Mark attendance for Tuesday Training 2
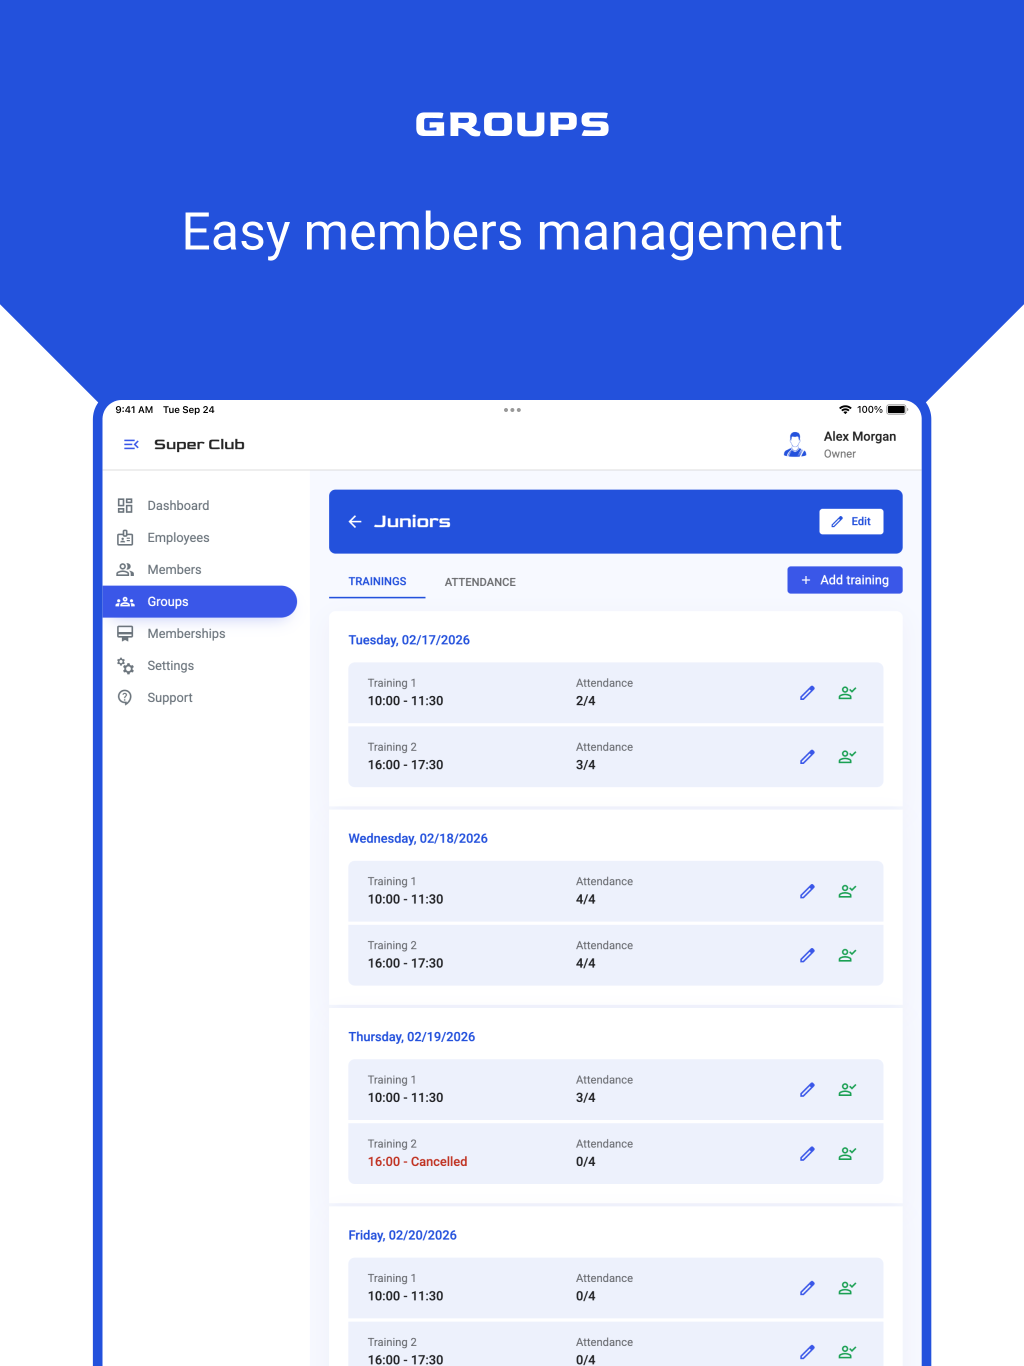This screenshot has height=1366, width=1024. (846, 757)
